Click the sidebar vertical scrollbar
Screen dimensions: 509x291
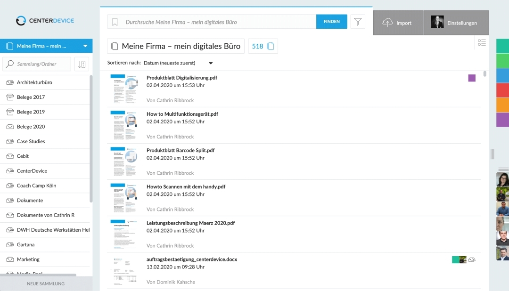point(91,139)
